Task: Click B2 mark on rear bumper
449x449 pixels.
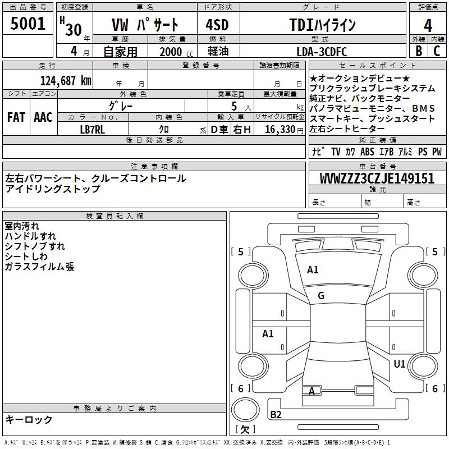Action: click(276, 414)
